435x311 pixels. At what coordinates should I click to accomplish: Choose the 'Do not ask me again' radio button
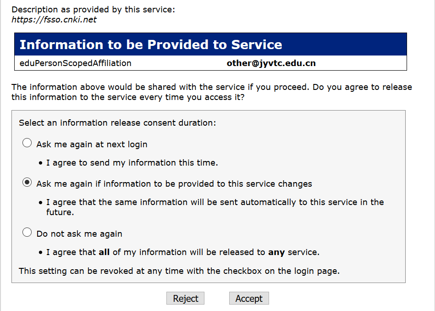pyautogui.click(x=27, y=233)
